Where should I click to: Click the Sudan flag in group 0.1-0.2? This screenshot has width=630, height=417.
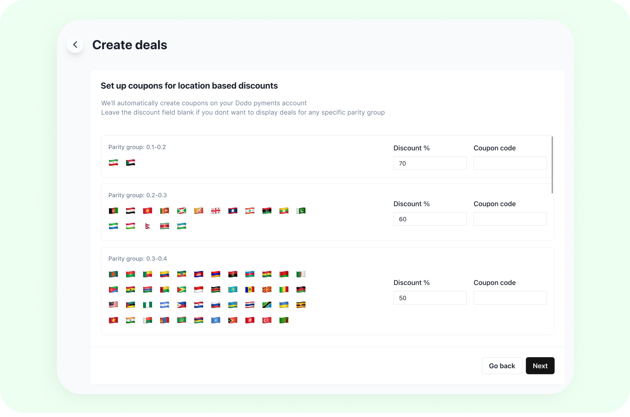(x=130, y=162)
